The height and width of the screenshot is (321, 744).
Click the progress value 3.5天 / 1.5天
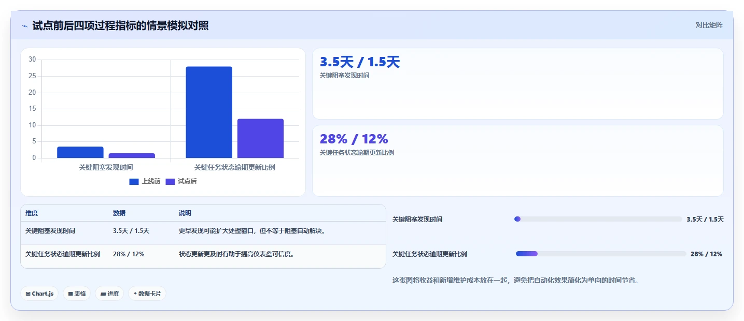tap(705, 220)
